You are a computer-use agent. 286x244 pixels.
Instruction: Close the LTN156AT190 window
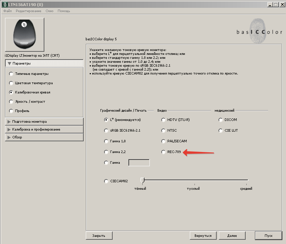[282, 5]
